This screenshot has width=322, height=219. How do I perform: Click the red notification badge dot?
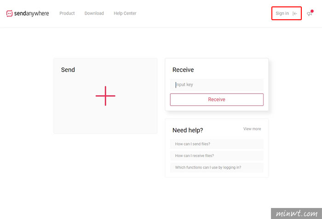[312, 11]
